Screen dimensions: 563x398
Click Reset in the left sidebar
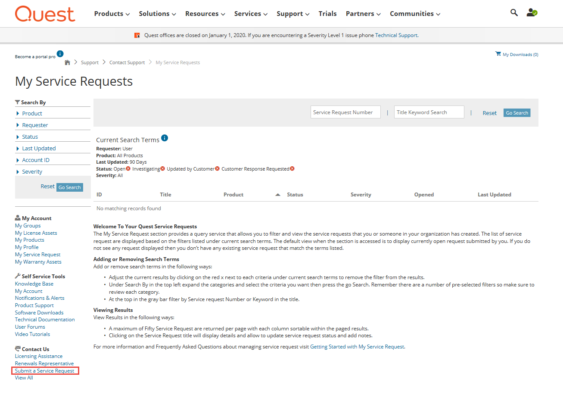click(x=48, y=187)
